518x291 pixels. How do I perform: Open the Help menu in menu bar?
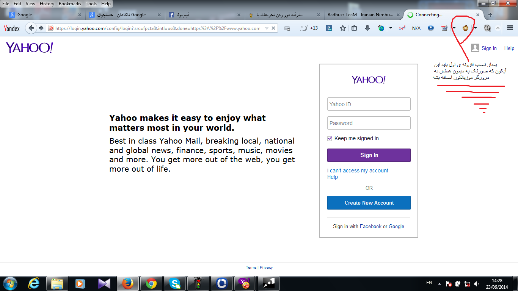[106, 4]
